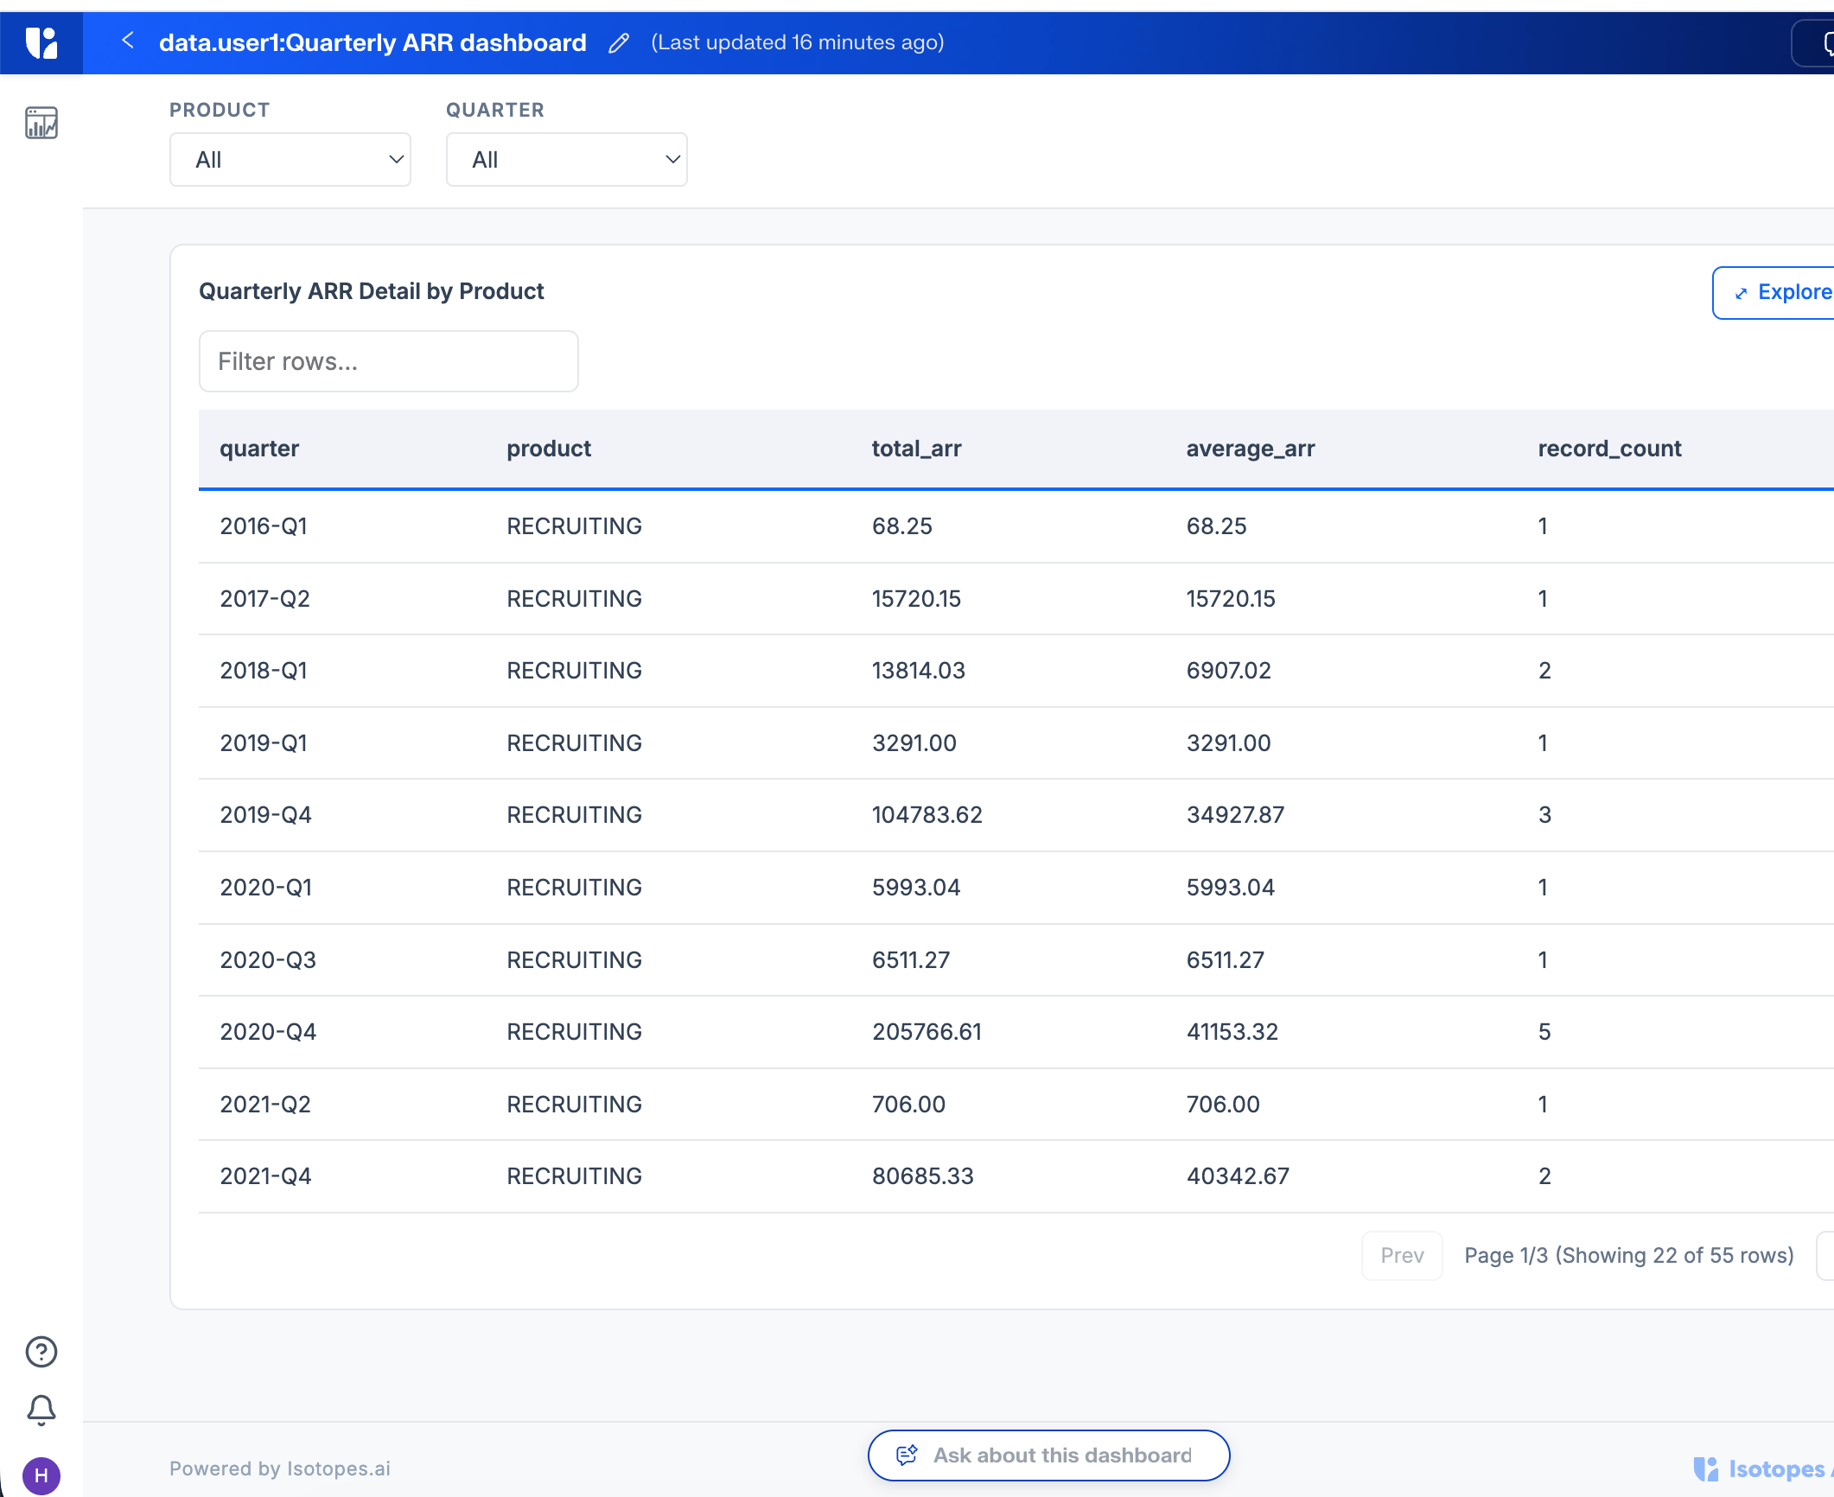
Task: Click the quarter cell 2019-Q4
Action: click(x=265, y=815)
